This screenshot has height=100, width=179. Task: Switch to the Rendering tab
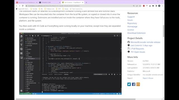click(27, 2)
